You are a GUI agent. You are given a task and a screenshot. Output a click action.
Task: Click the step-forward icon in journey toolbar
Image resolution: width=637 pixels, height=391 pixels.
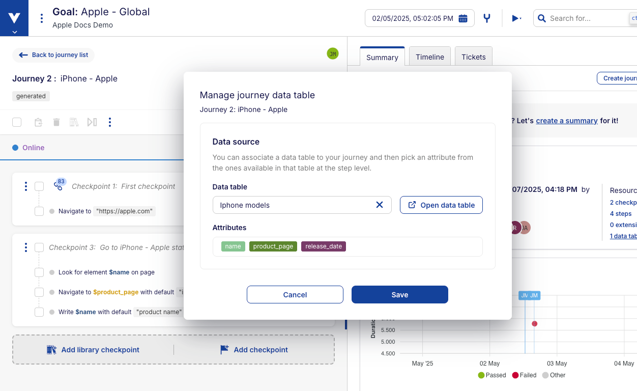(x=92, y=122)
